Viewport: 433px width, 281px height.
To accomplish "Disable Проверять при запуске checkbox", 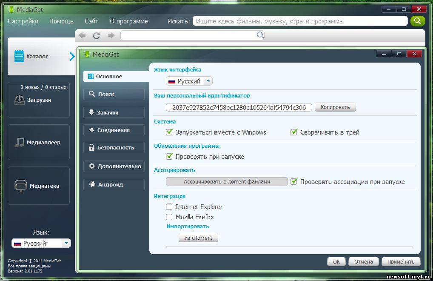I will point(169,156).
